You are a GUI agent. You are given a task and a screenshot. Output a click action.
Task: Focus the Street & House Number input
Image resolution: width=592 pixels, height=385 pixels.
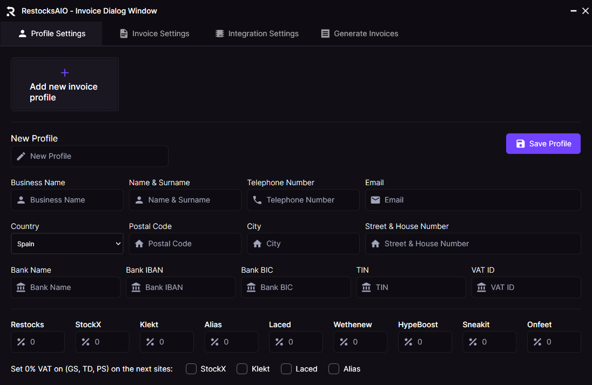[473, 244]
